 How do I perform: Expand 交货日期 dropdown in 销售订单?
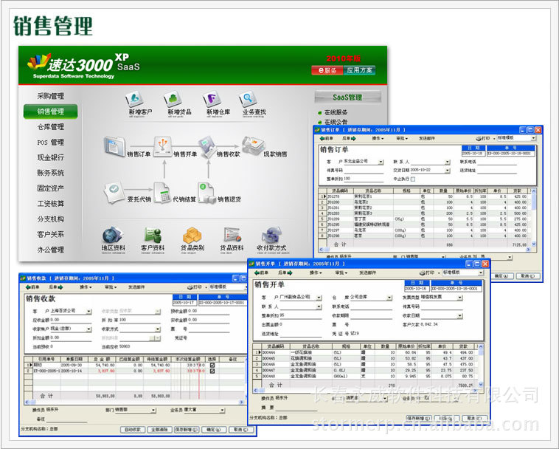click(448, 171)
